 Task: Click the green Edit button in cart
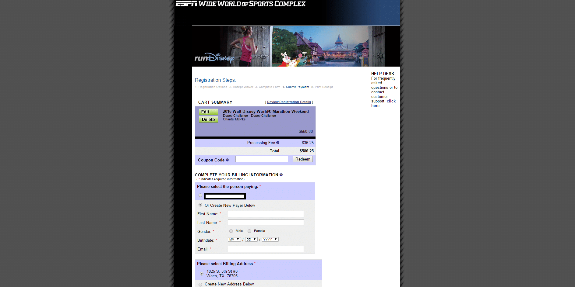click(208, 112)
